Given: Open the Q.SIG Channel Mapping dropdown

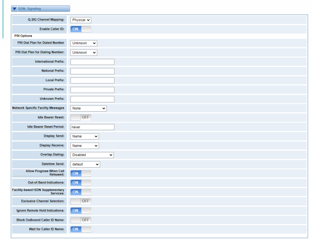Looking at the screenshot, I should (x=80, y=20).
